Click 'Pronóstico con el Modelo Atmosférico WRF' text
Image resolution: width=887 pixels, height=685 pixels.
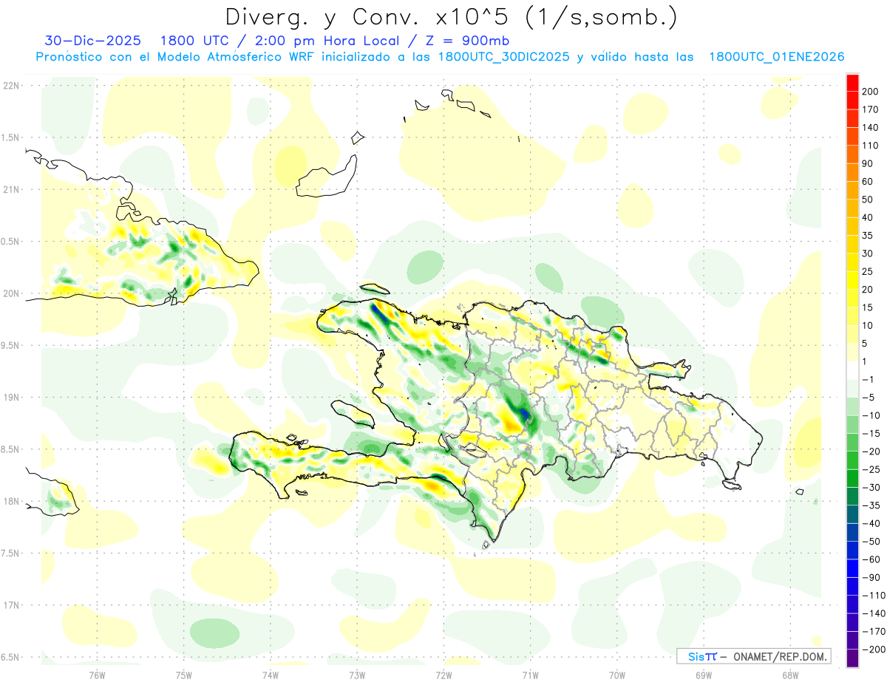coord(174,57)
